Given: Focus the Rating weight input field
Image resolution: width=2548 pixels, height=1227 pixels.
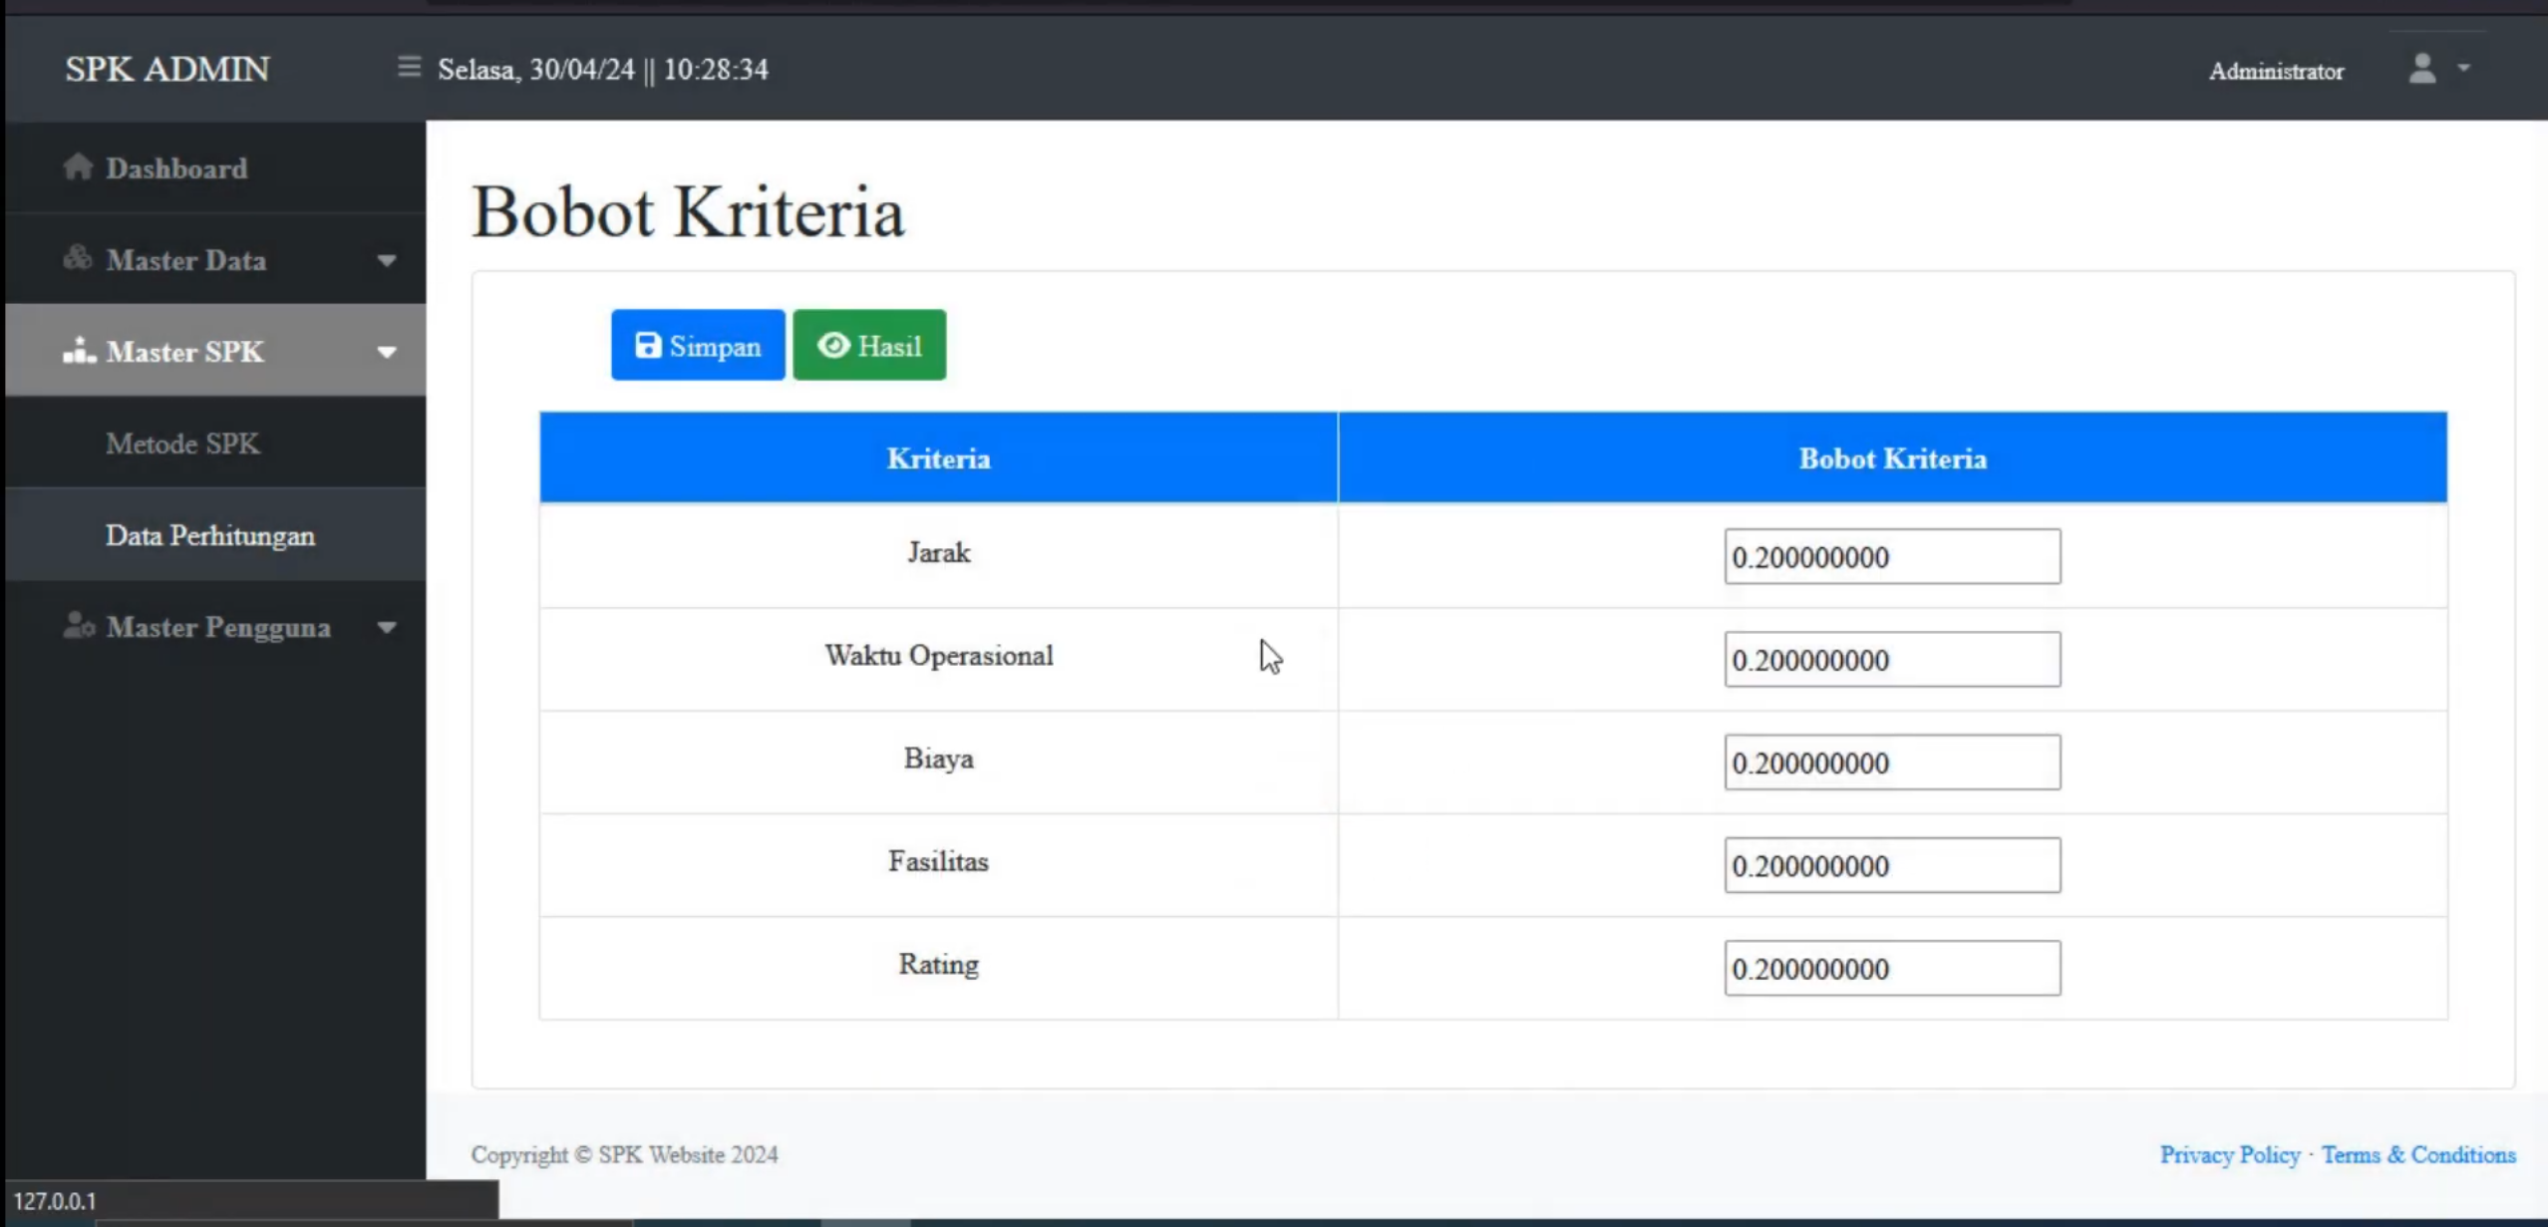Looking at the screenshot, I should [x=1892, y=968].
